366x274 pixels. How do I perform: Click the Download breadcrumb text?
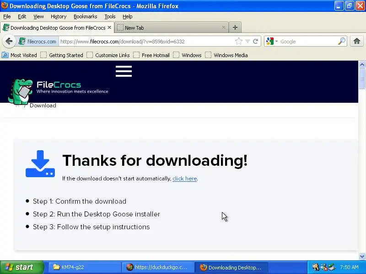(43, 105)
